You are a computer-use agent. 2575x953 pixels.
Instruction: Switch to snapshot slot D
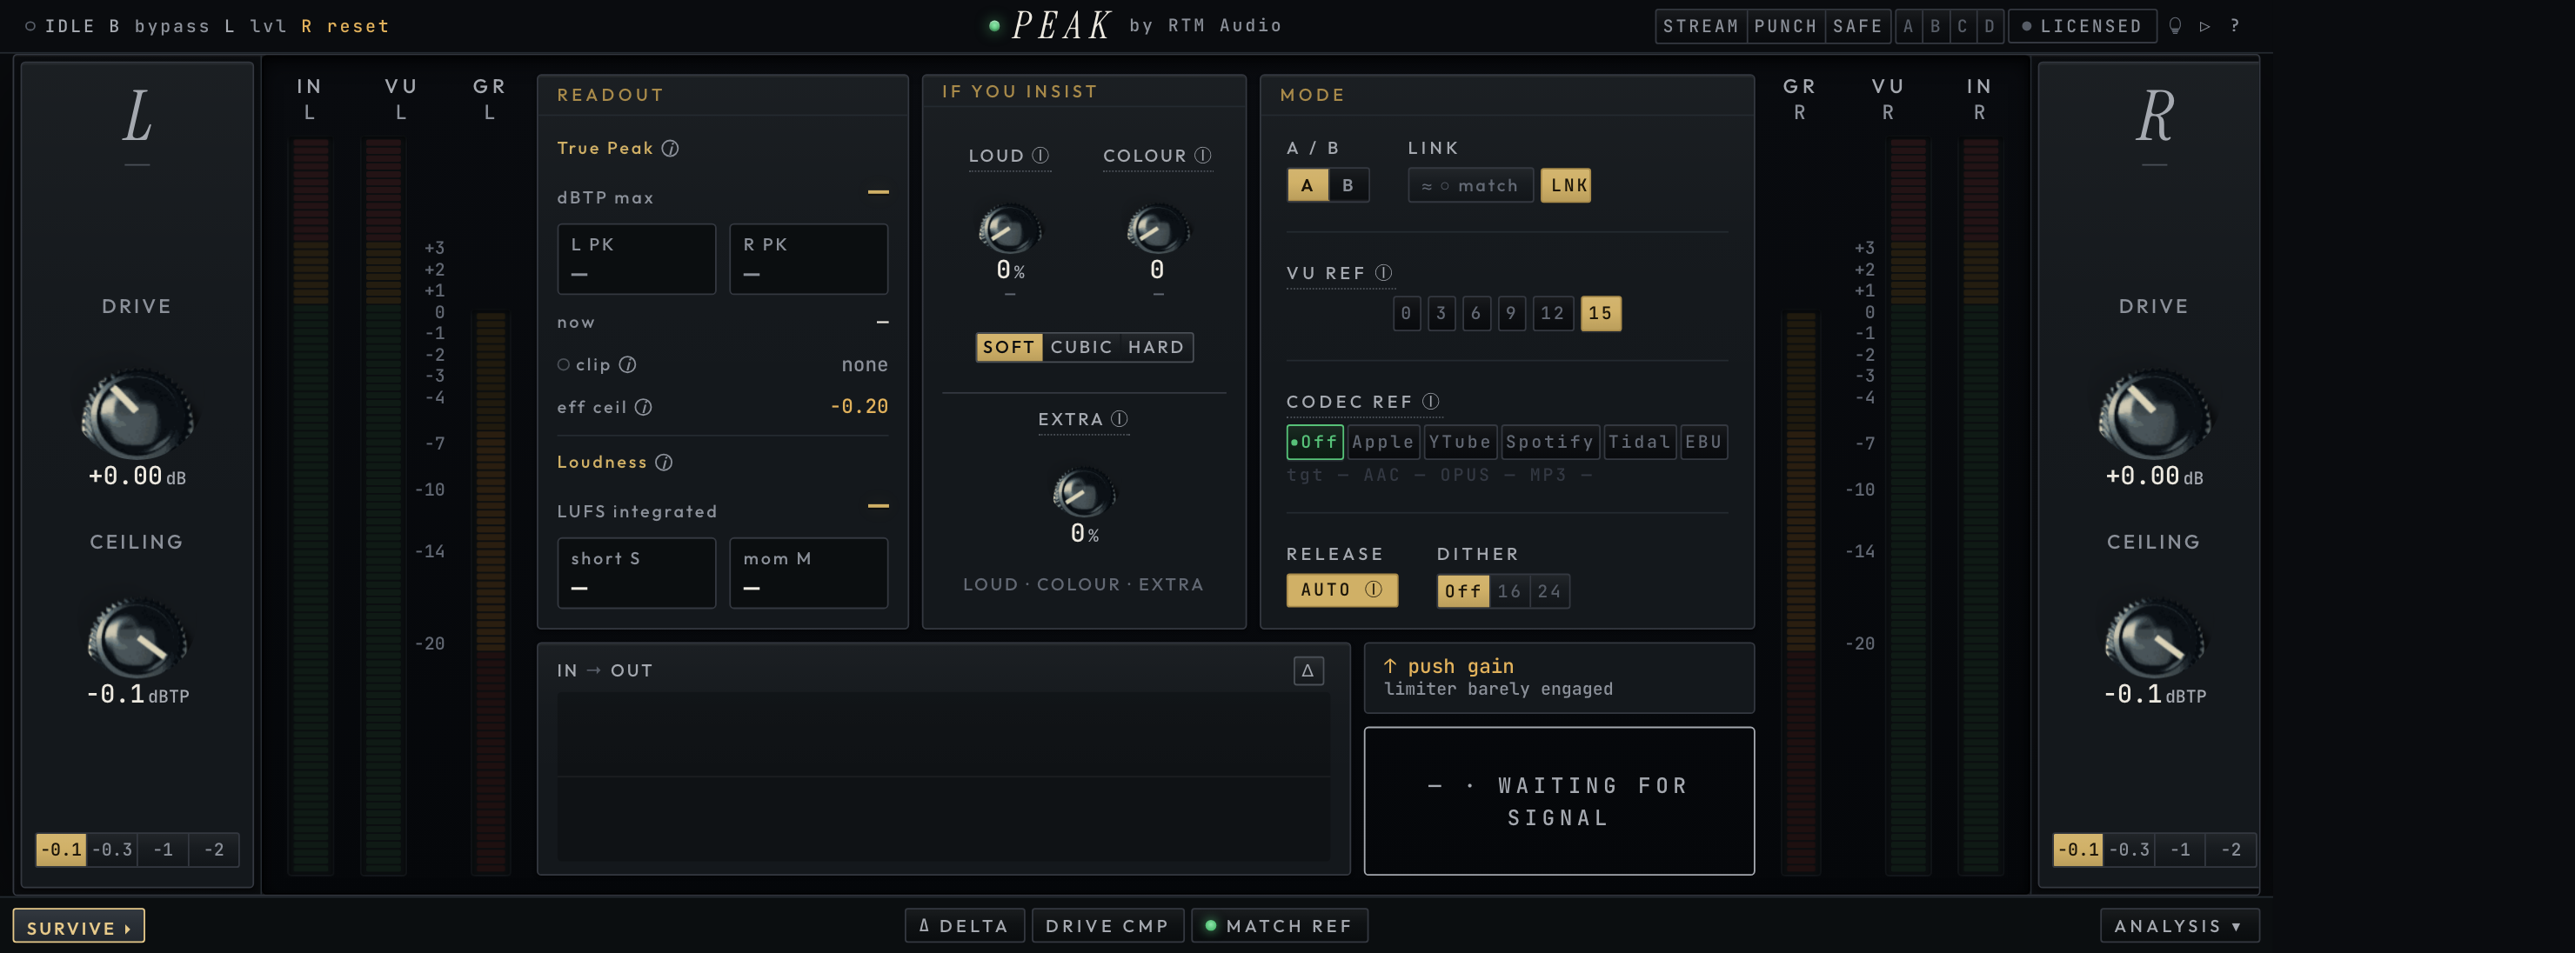point(1990,26)
